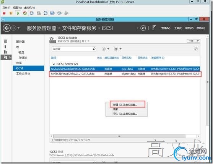Sort by the 目标状态 column header
Image resolution: width=213 pixels, height=164 pixels.
point(143,58)
